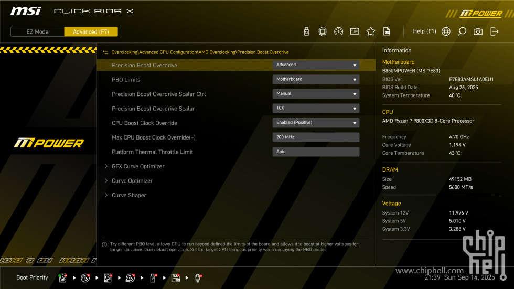
Task: Click DRAM size value 49152 MB
Action: pos(461,179)
